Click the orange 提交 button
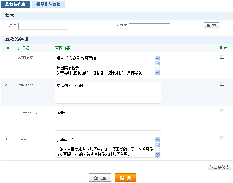Screen dimensions: 233x183 (x=126, y=177)
